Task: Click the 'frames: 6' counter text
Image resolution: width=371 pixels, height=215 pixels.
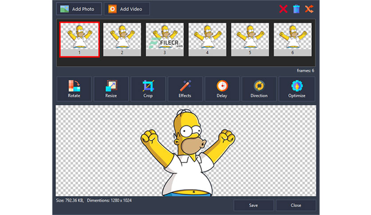Action: pos(305,71)
